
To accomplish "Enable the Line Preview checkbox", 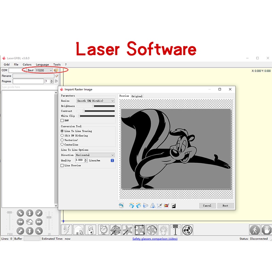I will (x=62, y=166).
